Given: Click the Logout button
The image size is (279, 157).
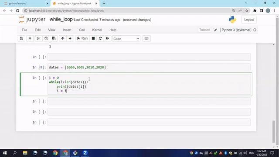Looking at the screenshot, I should click(x=249, y=20).
